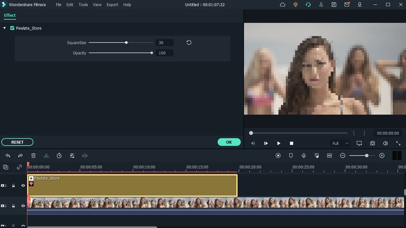The image size is (406, 228).
Task: Open the Full preview quality dropdown
Action: click(x=340, y=143)
